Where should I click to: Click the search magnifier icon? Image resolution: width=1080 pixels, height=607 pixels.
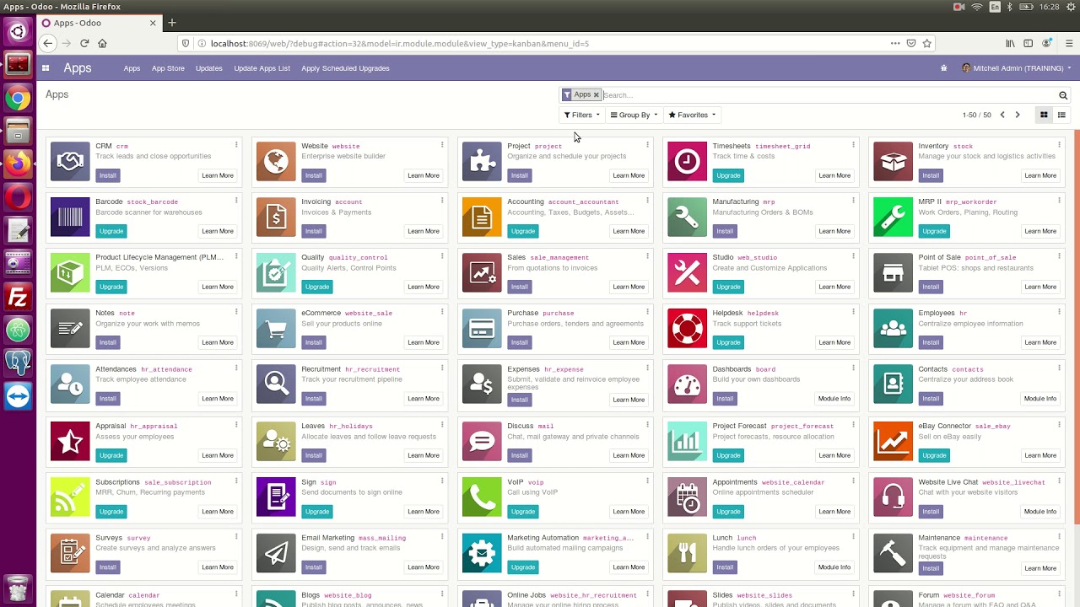tap(1063, 95)
